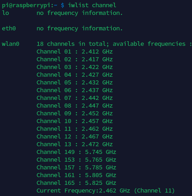Viewport: 192px width, 196px height.
Task: Click the Channel 09 : 2.452 GHz line
Action: [x=75, y=113]
